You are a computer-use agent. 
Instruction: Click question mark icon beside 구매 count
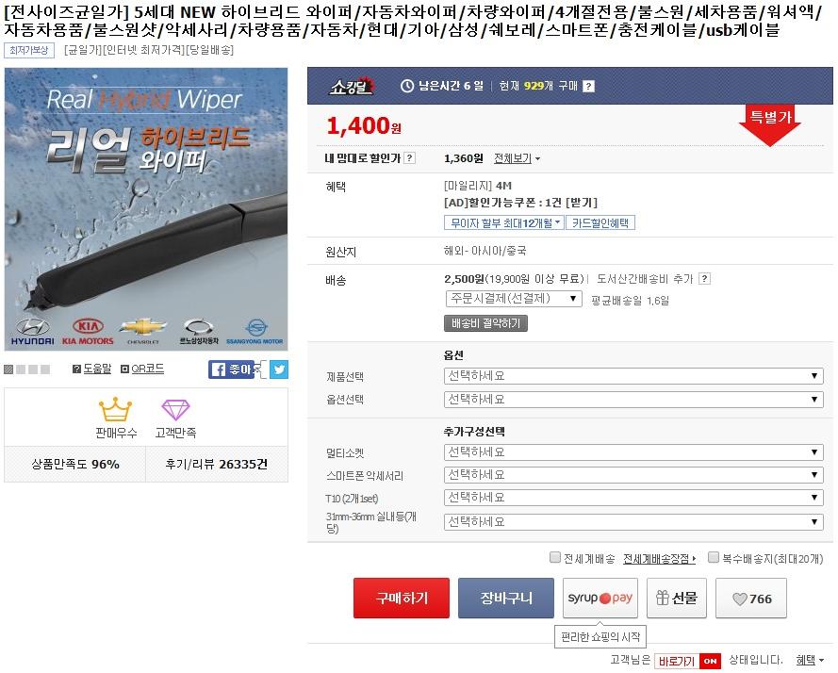click(588, 86)
